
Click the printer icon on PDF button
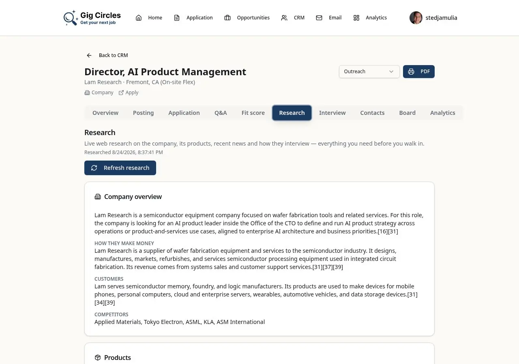click(411, 72)
